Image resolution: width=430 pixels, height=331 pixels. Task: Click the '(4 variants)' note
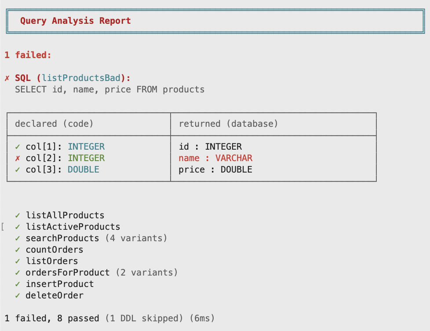click(x=136, y=238)
